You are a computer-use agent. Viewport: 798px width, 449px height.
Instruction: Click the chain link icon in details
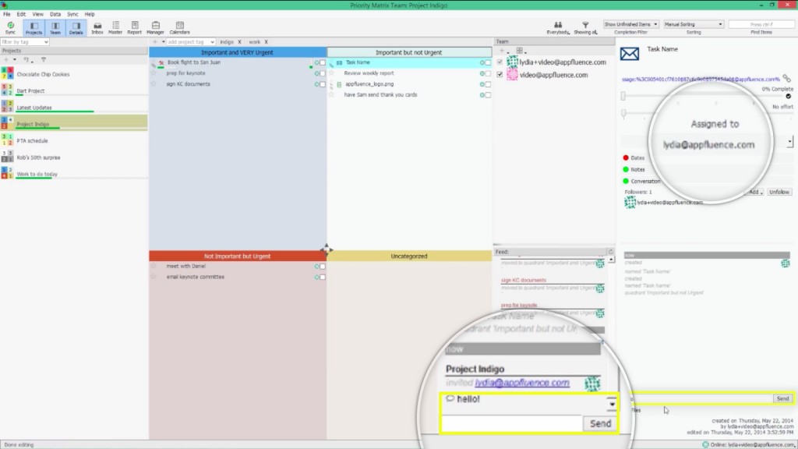click(787, 79)
